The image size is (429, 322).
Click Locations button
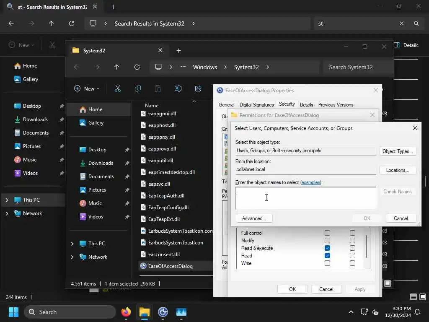click(x=398, y=170)
